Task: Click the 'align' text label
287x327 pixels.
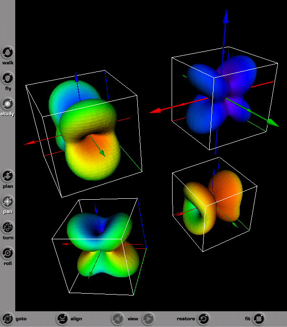Action: point(76,319)
